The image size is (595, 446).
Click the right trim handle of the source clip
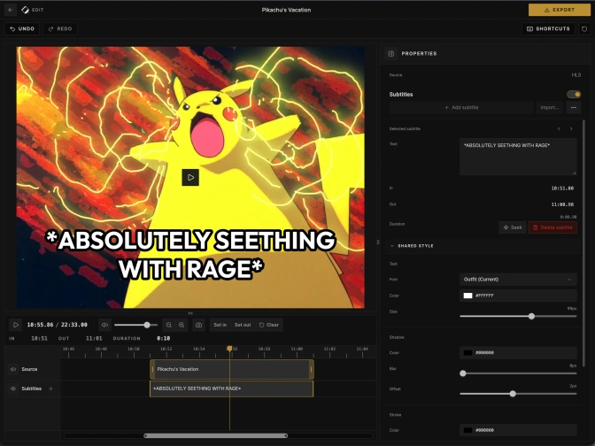click(312, 369)
